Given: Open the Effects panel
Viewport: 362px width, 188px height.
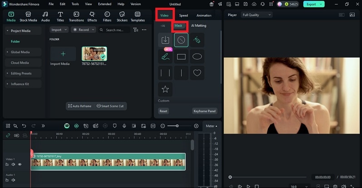Looking at the screenshot, I should [92, 17].
